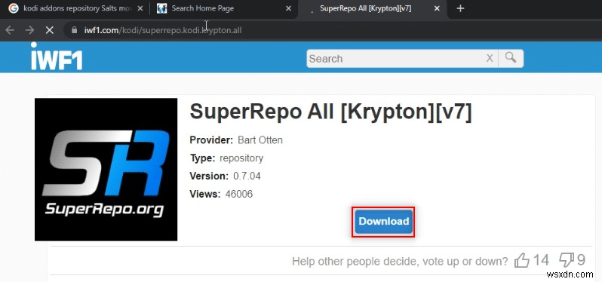Click the SuperRepo.org logo thumbnail

coord(106,170)
